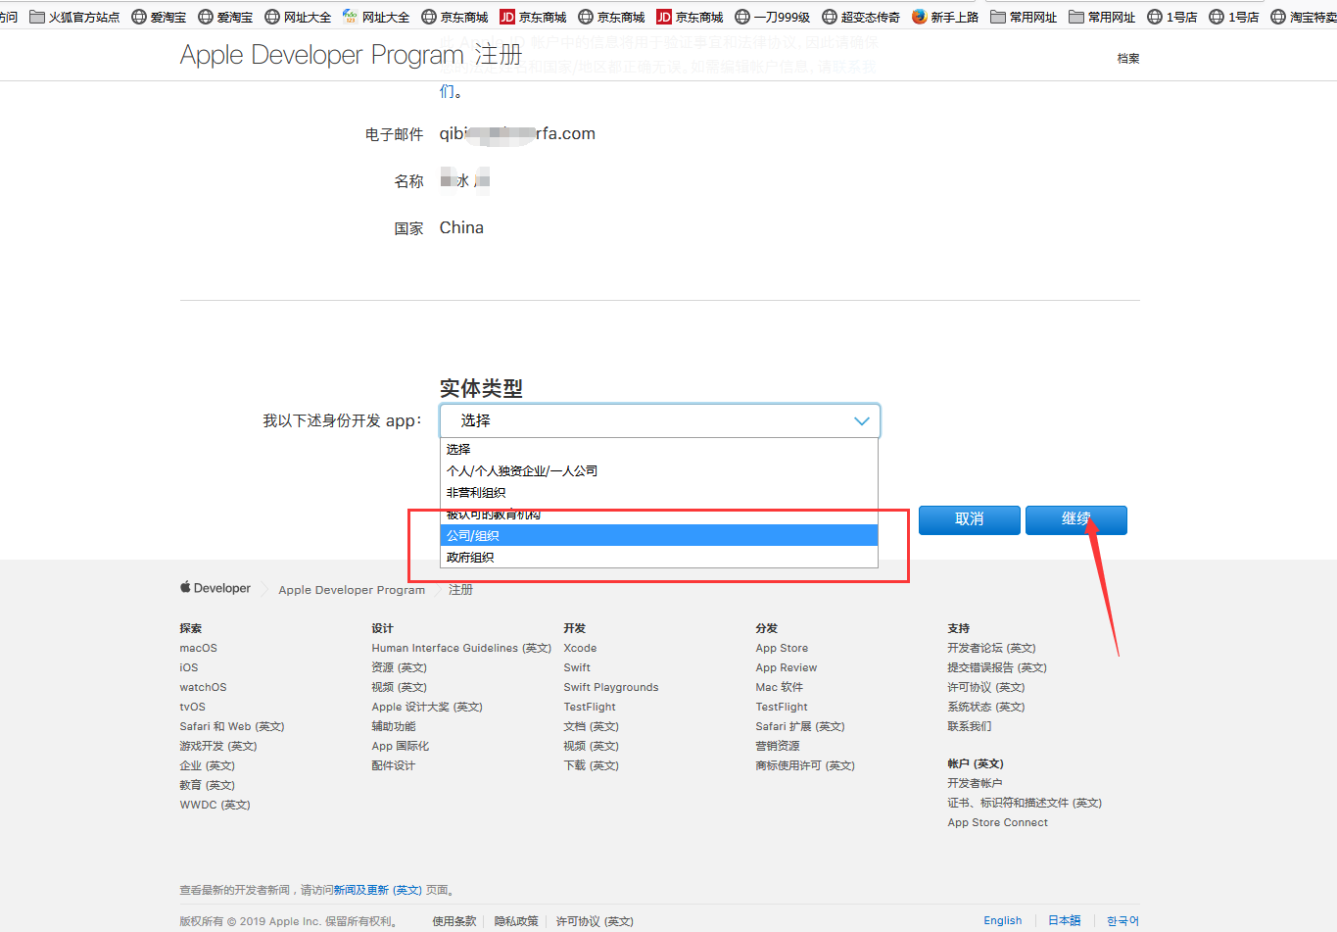The height and width of the screenshot is (932, 1337).
Task: Open the App Review footer link
Action: pos(786,667)
